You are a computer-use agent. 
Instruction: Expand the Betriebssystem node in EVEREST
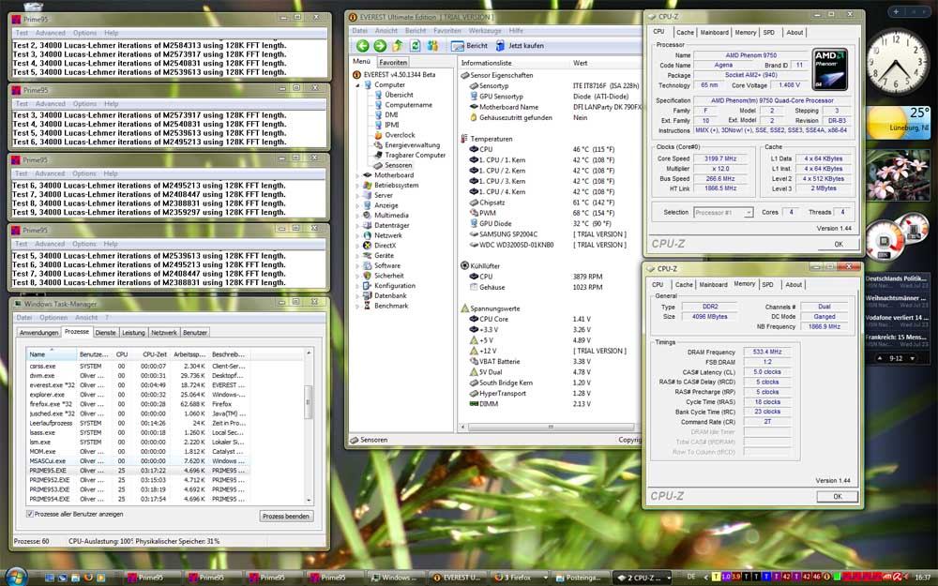pos(357,186)
